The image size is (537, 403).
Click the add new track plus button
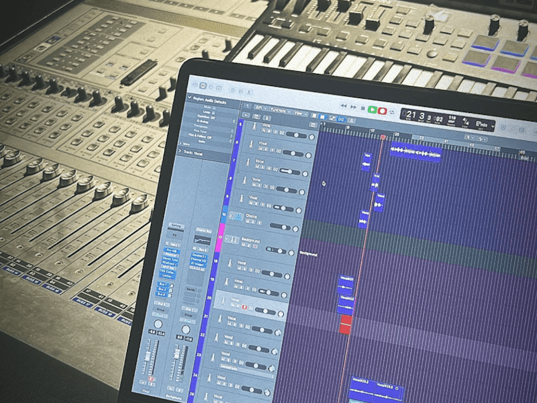[246, 116]
